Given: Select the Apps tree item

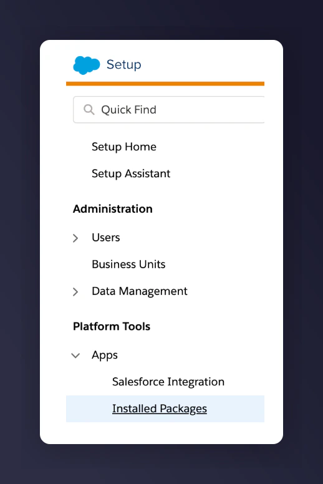Looking at the screenshot, I should [x=105, y=356].
